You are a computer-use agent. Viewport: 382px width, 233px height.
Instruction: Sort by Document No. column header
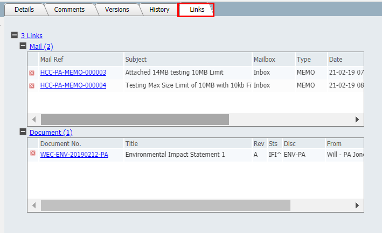81,144
